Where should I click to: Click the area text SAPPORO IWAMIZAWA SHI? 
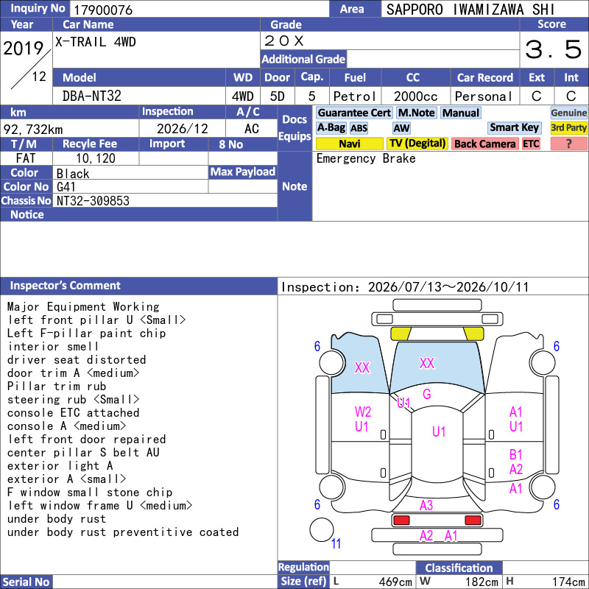click(470, 10)
